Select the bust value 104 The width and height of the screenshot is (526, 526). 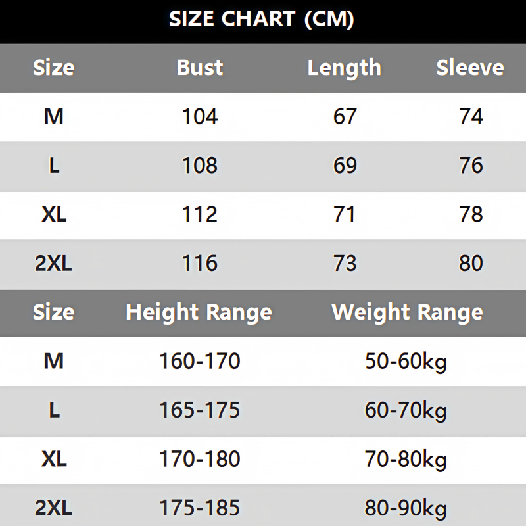pos(200,117)
